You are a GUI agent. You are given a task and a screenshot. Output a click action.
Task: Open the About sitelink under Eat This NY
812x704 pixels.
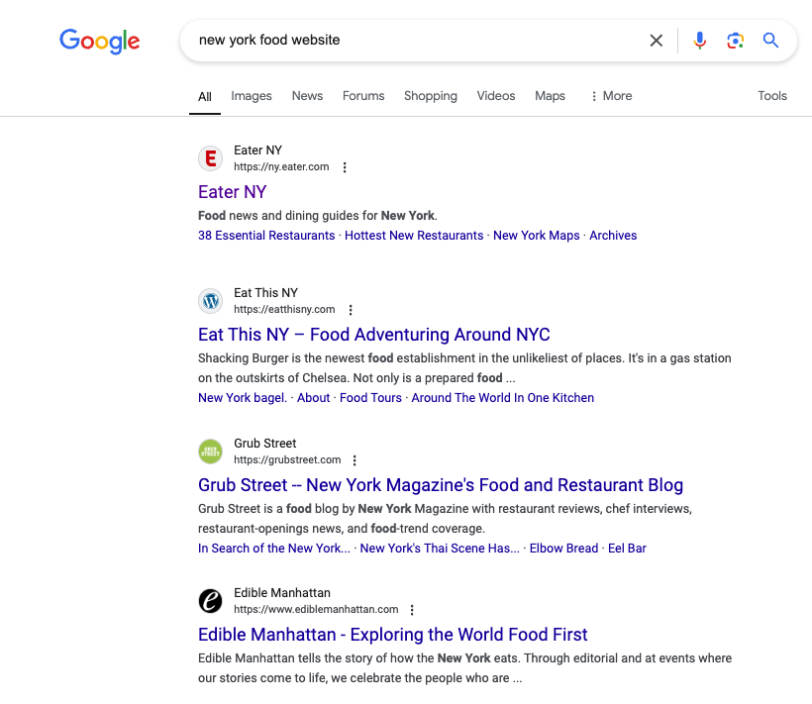tap(313, 398)
